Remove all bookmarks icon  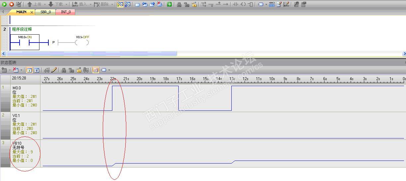(159, 4)
